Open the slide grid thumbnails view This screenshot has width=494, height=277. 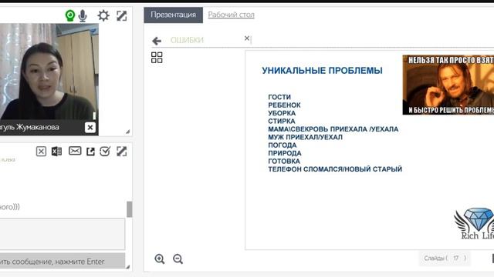[x=157, y=58]
